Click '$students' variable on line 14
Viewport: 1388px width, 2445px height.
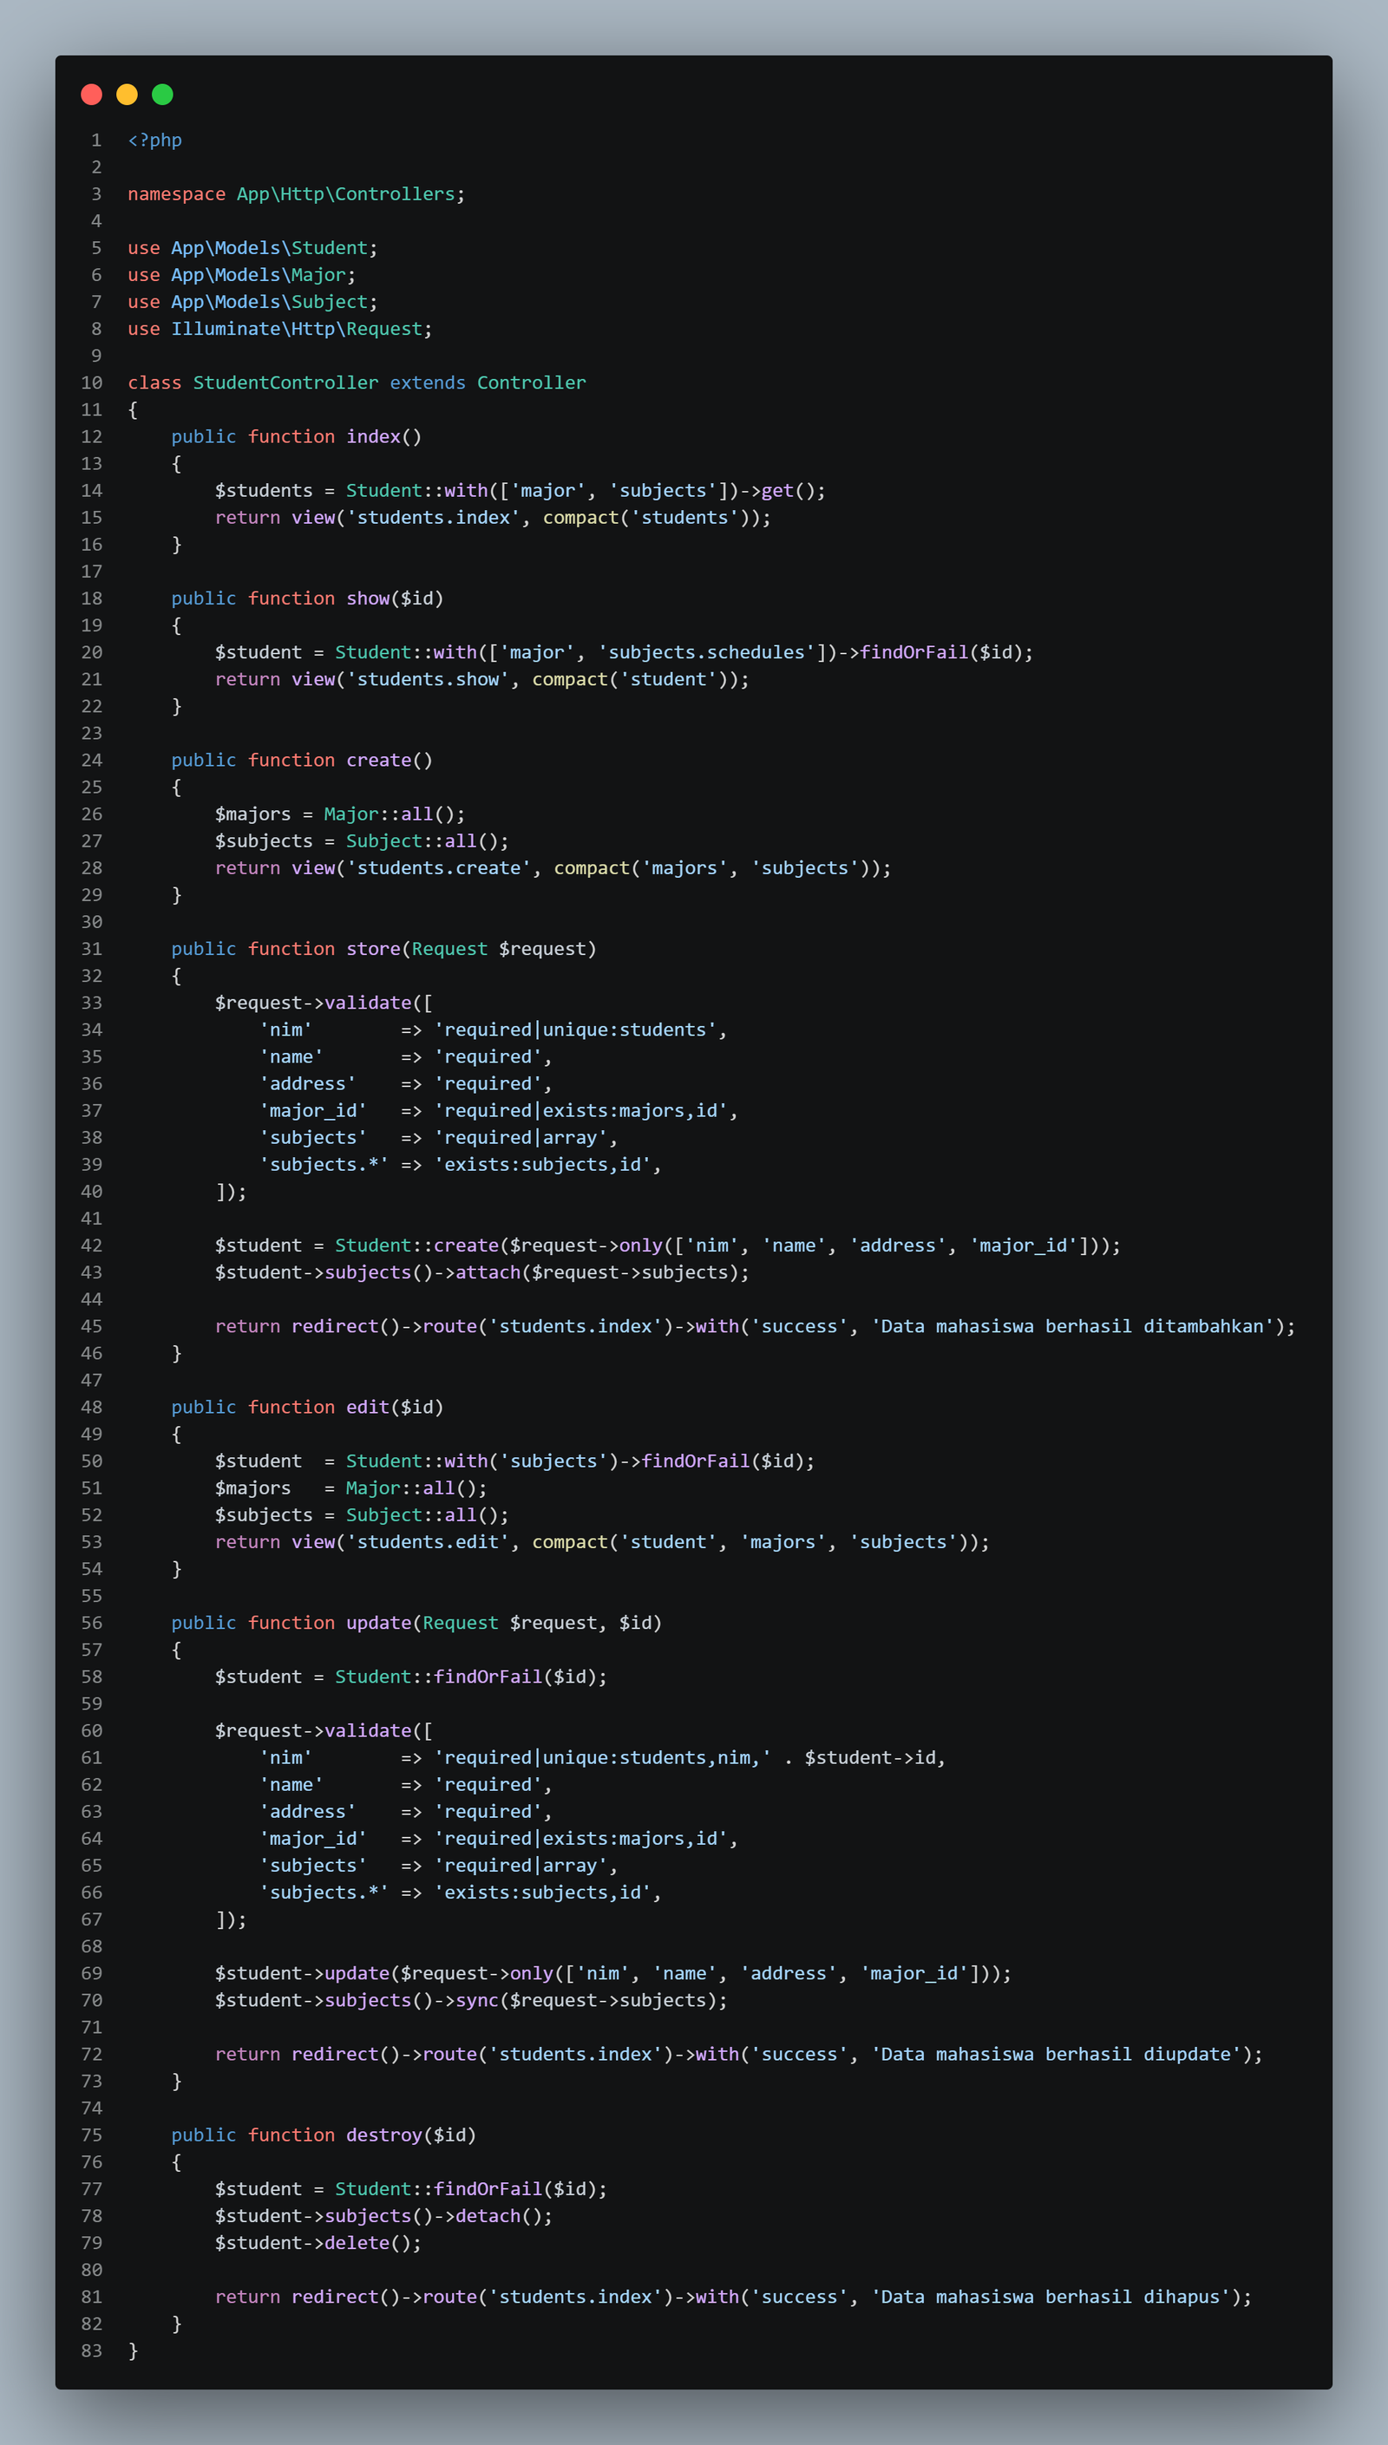pos(264,491)
